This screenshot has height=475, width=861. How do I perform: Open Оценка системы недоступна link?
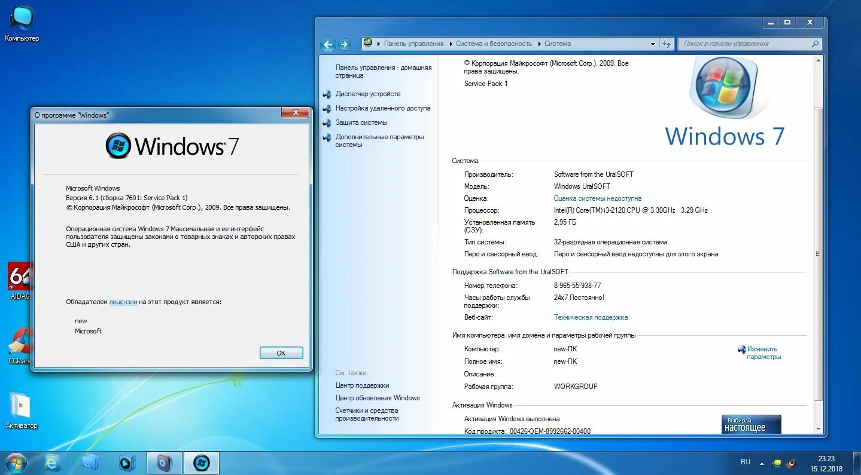pyautogui.click(x=598, y=198)
